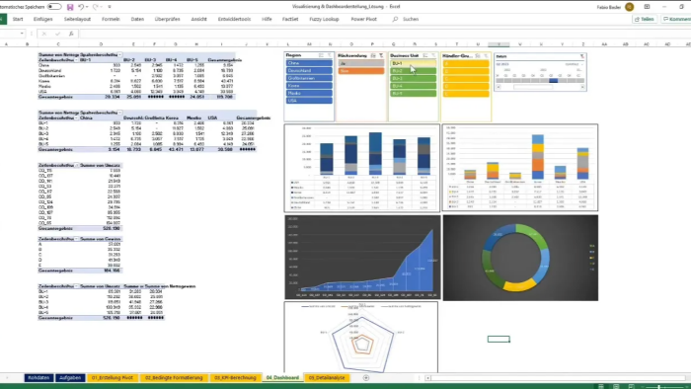Screen dimensions: 691x389
Task: Open the Daten ribbon tab
Action: pos(137,19)
